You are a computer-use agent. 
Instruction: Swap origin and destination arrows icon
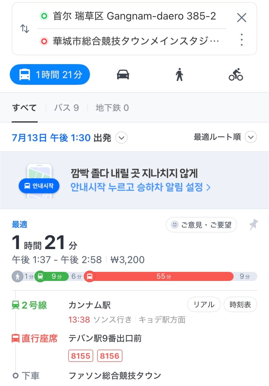(25, 29)
